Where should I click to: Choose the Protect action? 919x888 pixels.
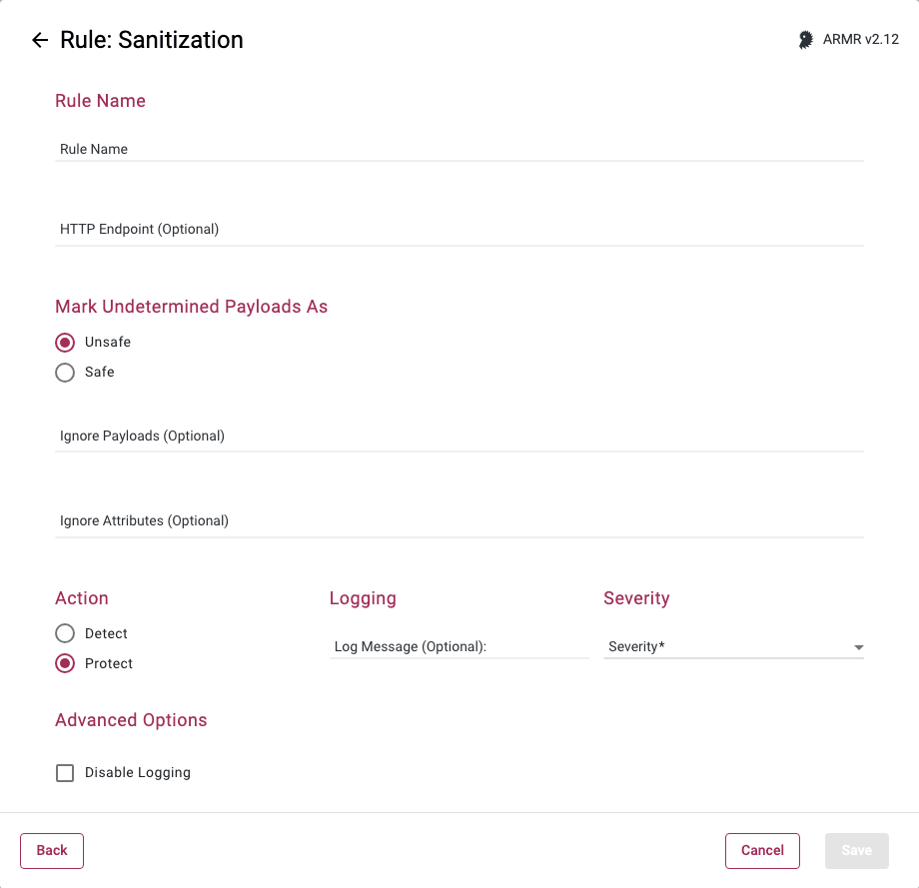click(x=65, y=664)
